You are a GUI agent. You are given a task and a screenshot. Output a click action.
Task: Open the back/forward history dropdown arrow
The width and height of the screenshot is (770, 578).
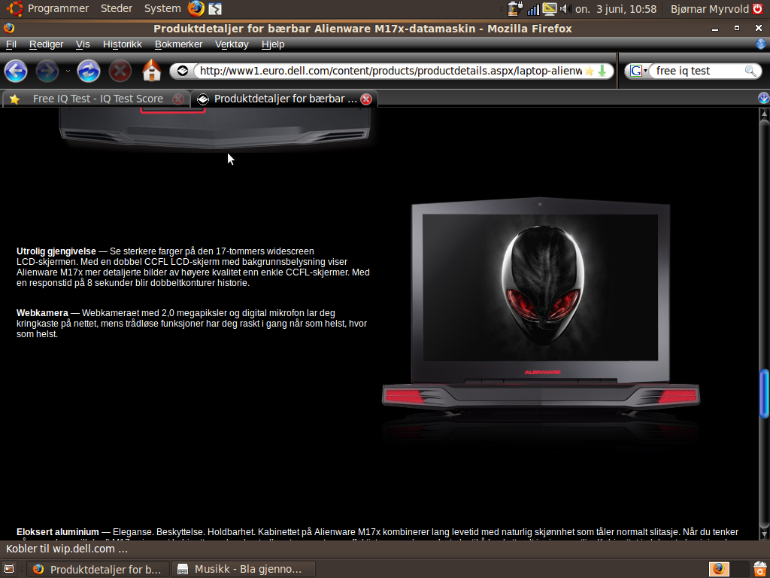click(x=68, y=71)
